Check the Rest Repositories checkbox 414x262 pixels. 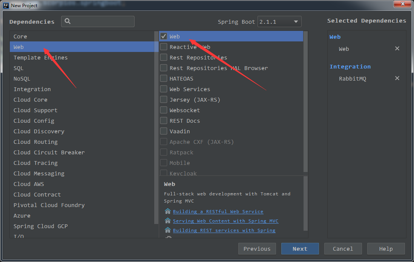[x=164, y=57]
